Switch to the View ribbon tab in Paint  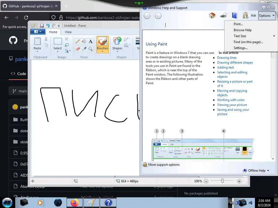[68, 32]
